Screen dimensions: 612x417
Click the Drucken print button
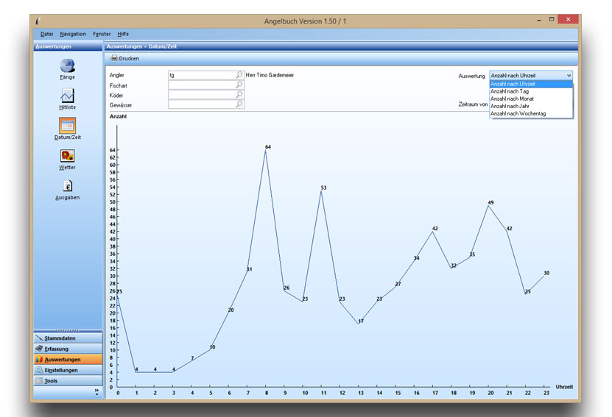124,58
